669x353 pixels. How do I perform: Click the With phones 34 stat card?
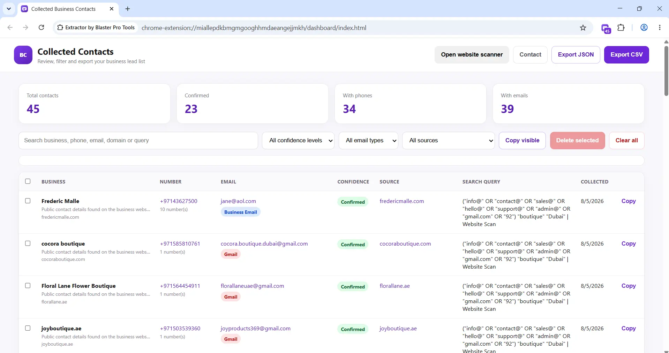click(x=411, y=104)
